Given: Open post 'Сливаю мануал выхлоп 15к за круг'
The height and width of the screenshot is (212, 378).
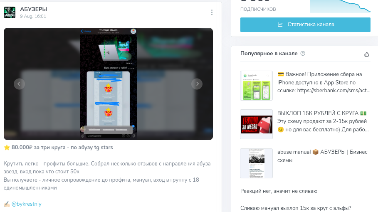Looking at the screenshot, I should click(x=296, y=208).
